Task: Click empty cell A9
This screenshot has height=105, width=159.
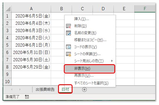Action: click(x=31, y=74)
